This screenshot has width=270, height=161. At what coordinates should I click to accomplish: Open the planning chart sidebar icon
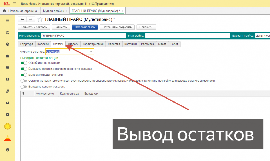point(8,32)
